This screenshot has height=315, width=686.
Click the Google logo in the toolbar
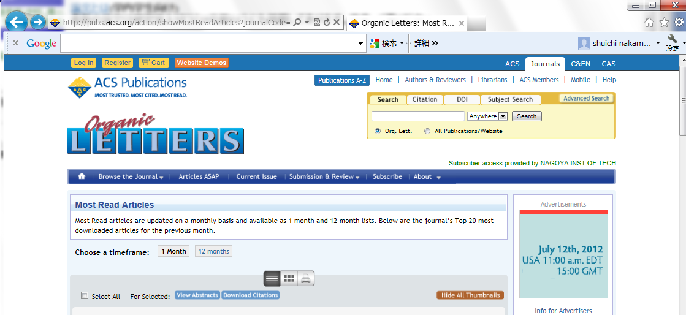pyautogui.click(x=41, y=44)
